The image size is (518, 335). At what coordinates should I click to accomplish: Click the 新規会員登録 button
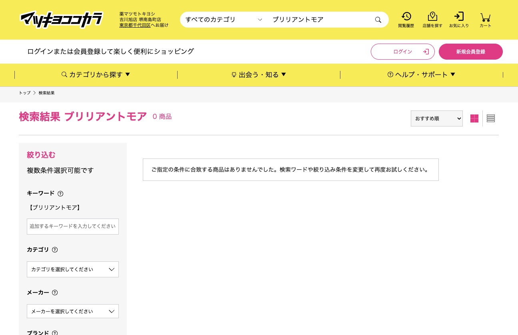pyautogui.click(x=471, y=52)
